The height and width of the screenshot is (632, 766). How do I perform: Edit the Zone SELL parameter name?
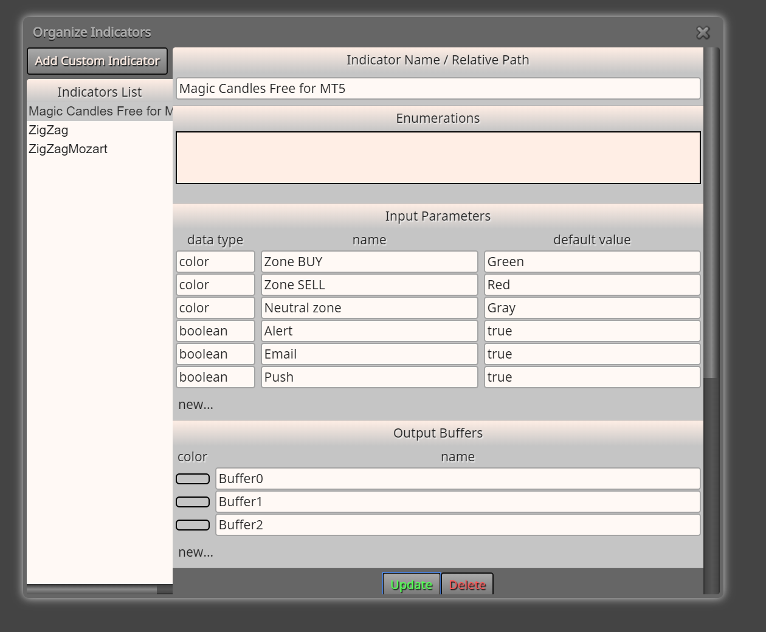click(x=369, y=285)
